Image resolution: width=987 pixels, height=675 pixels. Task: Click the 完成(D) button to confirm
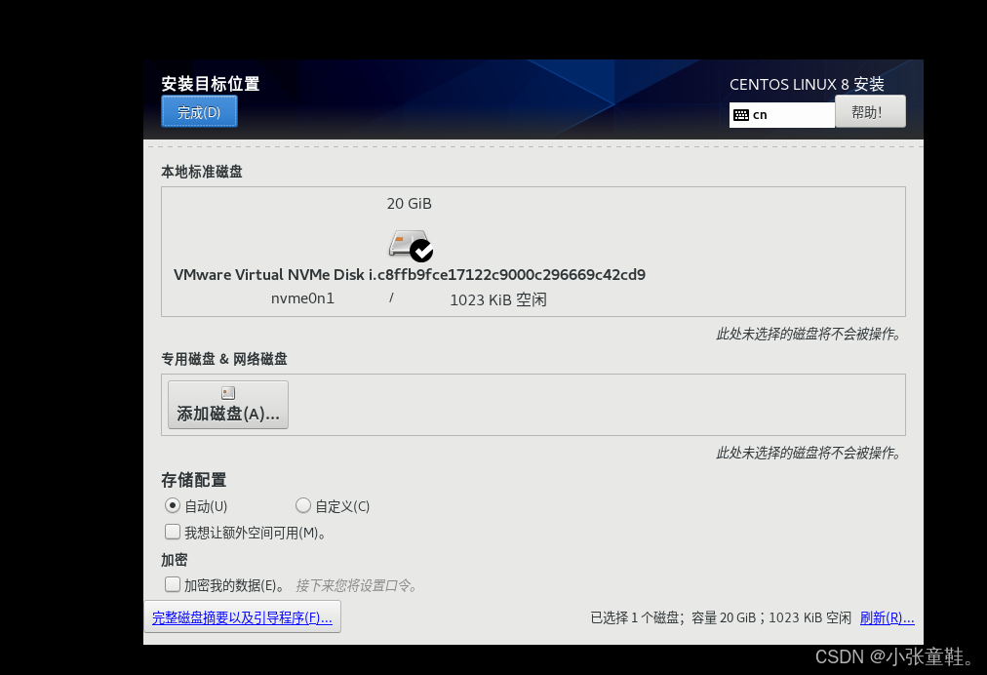click(199, 110)
